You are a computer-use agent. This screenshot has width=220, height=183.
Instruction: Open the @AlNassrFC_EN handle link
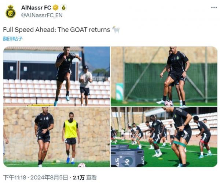42,15
